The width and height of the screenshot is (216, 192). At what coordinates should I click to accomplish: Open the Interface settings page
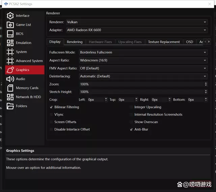pyautogui.click(x=25, y=16)
